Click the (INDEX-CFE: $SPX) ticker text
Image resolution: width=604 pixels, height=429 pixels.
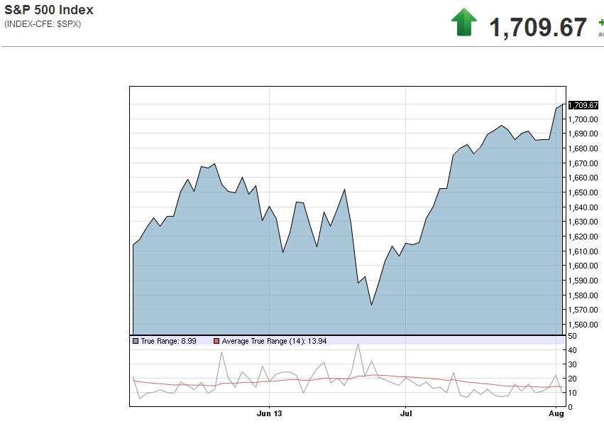point(43,24)
